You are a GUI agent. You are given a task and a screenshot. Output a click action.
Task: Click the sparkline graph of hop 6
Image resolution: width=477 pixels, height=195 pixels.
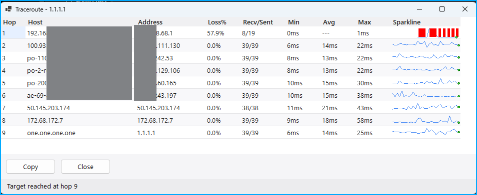pos(426,95)
